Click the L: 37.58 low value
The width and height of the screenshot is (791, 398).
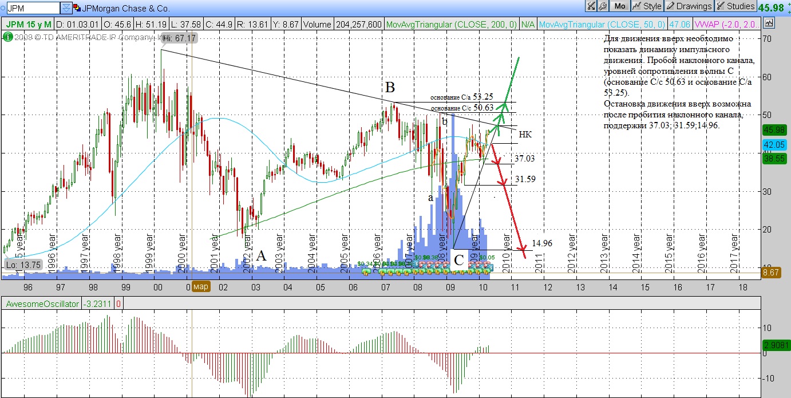[x=187, y=24]
